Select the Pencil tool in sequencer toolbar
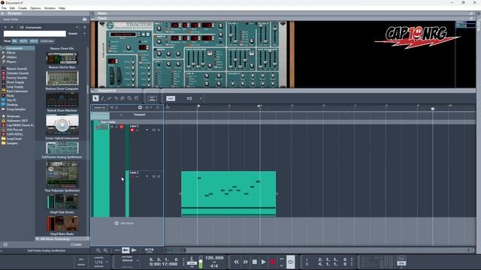The width and height of the screenshot is (481, 270). 102,98
